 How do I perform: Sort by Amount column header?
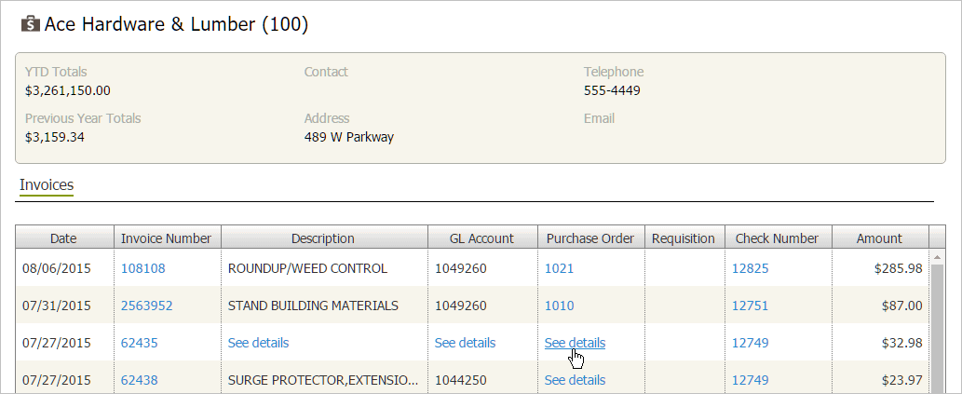click(879, 238)
